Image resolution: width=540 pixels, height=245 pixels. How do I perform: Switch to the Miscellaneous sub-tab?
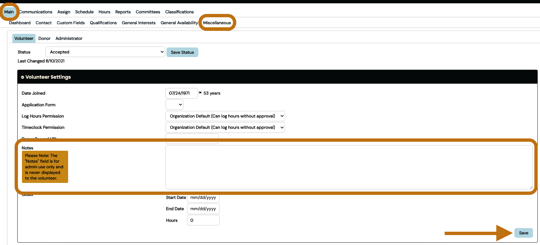217,23
